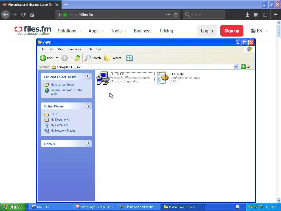Click the Explorer Search toolbar button
Viewport: 281px width, 211px height.
pos(93,58)
